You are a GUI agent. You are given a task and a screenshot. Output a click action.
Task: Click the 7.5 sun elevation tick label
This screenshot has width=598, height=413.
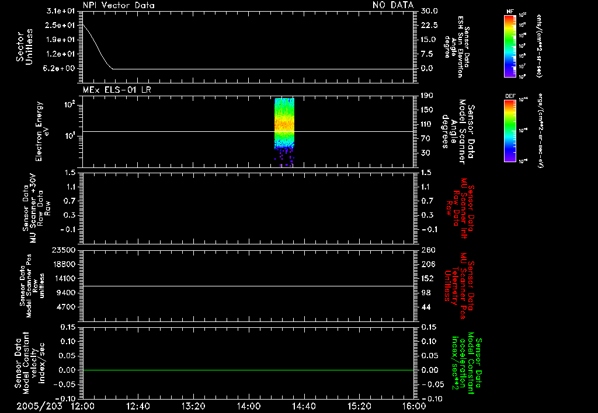(x=427, y=54)
